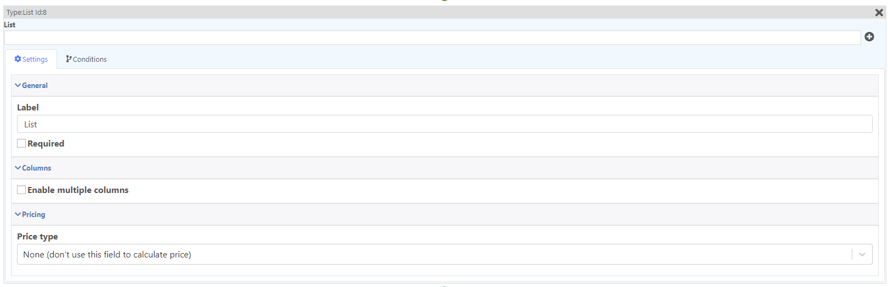
Task: Select the Settings tab
Action: pos(31,59)
